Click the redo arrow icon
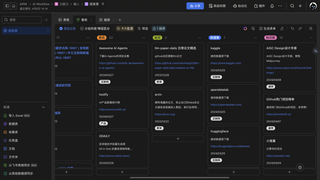 click(300, 29)
